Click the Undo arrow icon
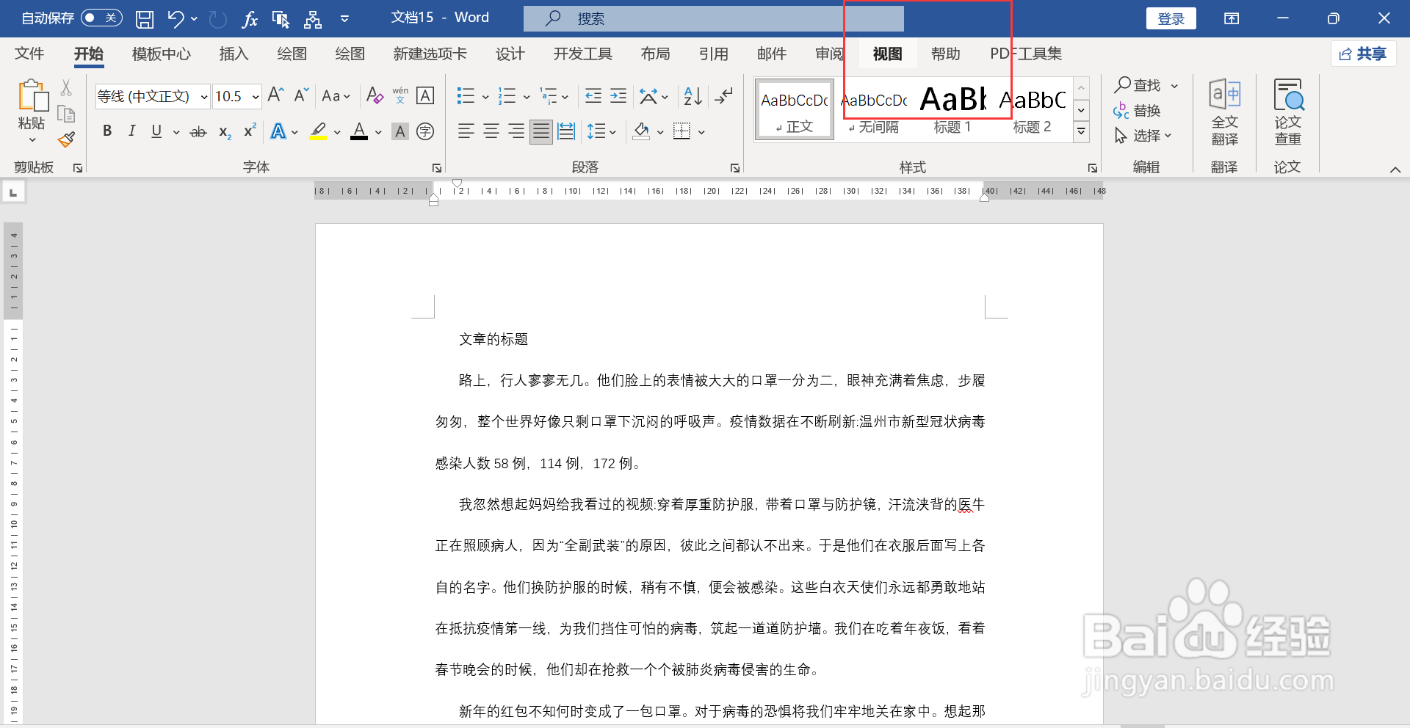The height and width of the screenshot is (728, 1410). click(176, 18)
